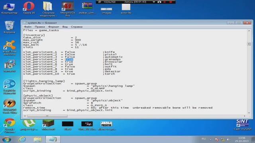This screenshot has height=143, width=255.
Task: Click the horizontal scrollbar left arrow
Action: pos(25,116)
